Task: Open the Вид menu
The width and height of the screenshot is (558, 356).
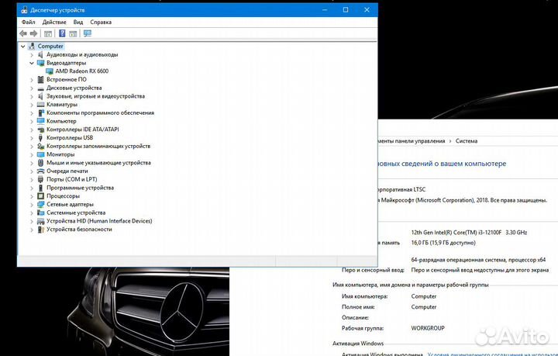Action: click(78, 22)
